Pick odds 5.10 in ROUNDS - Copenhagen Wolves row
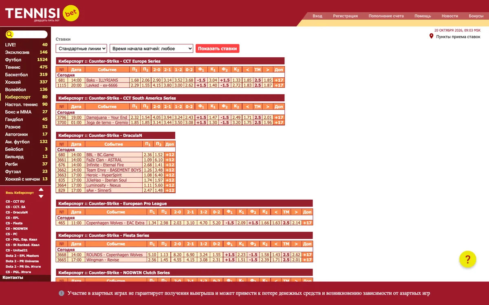The image size is (489, 305). coord(152,255)
